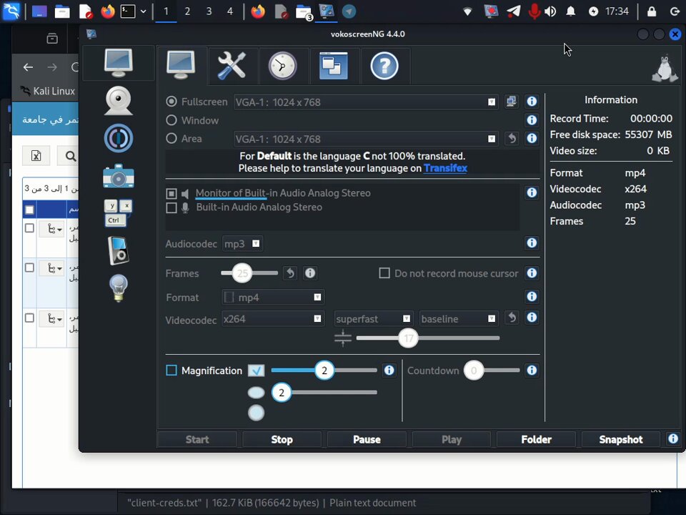686x515 pixels.
Task: Click the Countdown info icon
Action: click(532, 371)
